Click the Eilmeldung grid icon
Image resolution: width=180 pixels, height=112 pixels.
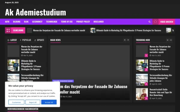click(x=8, y=30)
